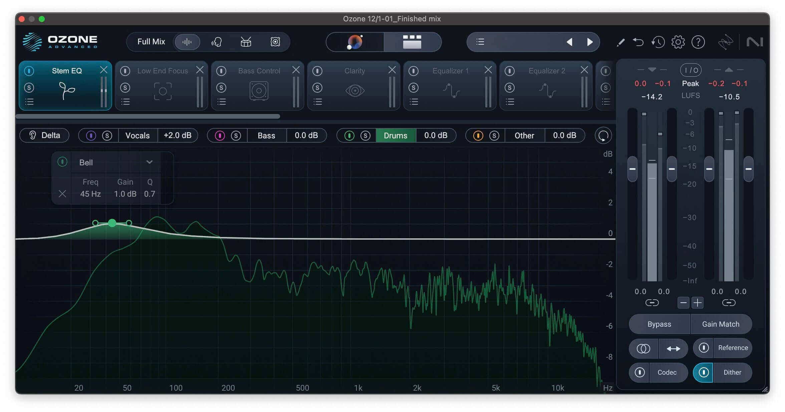Open Bass Control module preset list

222,102
